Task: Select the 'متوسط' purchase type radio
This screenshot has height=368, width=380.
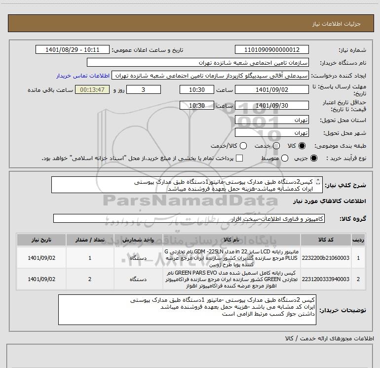Action: [x=285, y=158]
